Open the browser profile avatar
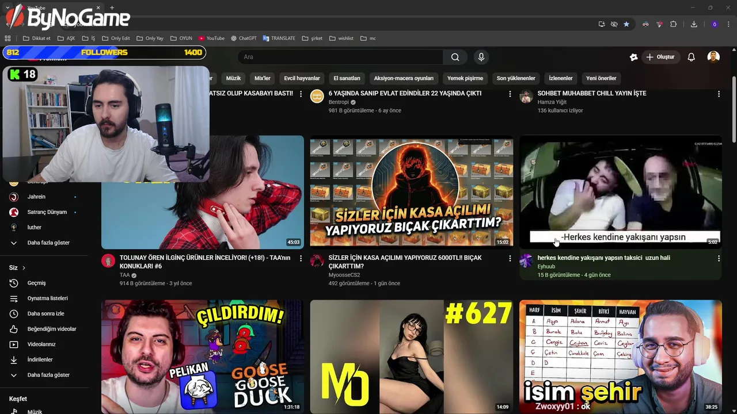Screen dimensions: 737x414 [x=715, y=24]
